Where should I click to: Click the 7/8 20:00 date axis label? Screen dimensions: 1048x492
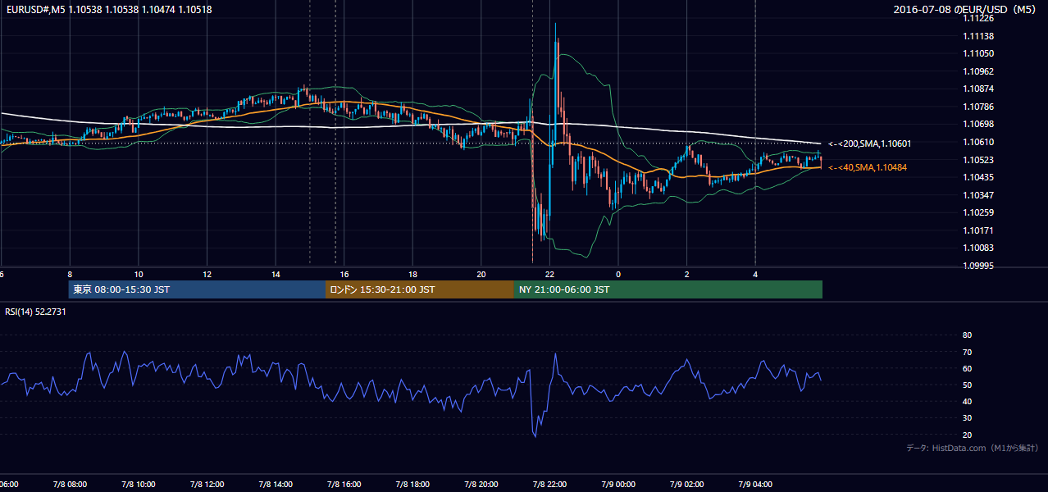click(x=481, y=485)
